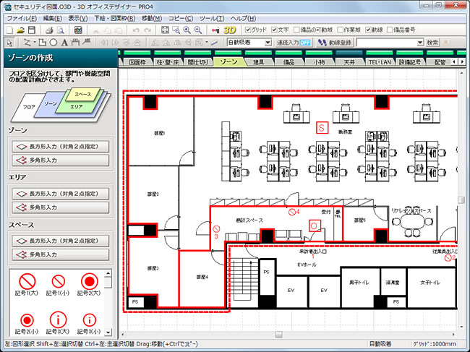Click the selection arrow tool
This screenshot has height=352, width=470.
[x=9, y=43]
